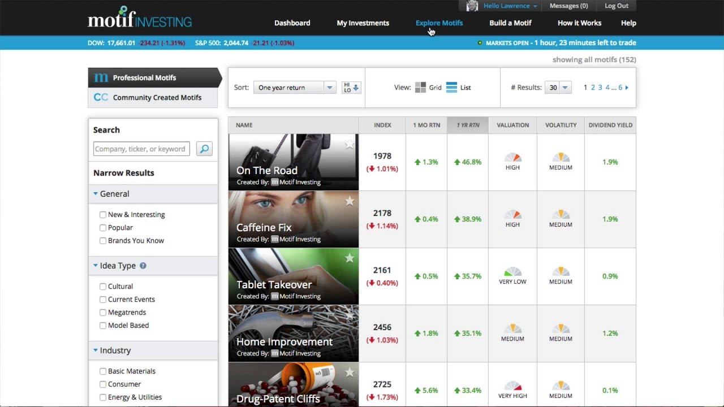Image resolution: width=724 pixels, height=407 pixels.
Task: Open Messages (0) link
Action: coord(568,6)
